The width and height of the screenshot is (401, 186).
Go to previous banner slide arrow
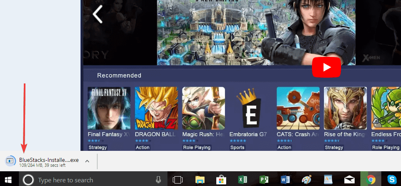pyautogui.click(x=97, y=14)
